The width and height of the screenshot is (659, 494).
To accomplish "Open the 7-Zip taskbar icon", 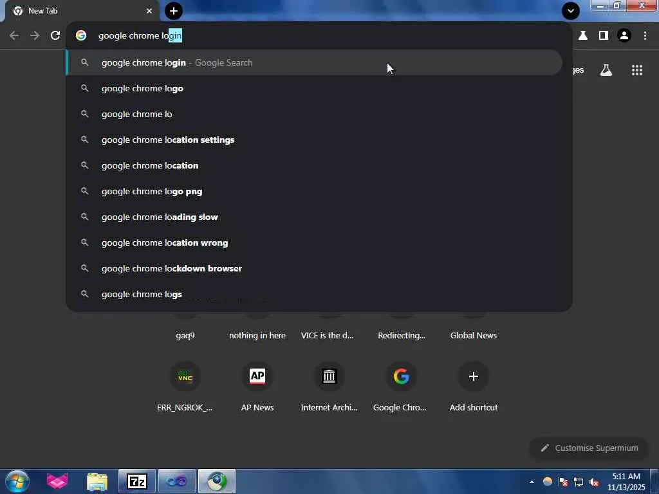I will [137, 481].
